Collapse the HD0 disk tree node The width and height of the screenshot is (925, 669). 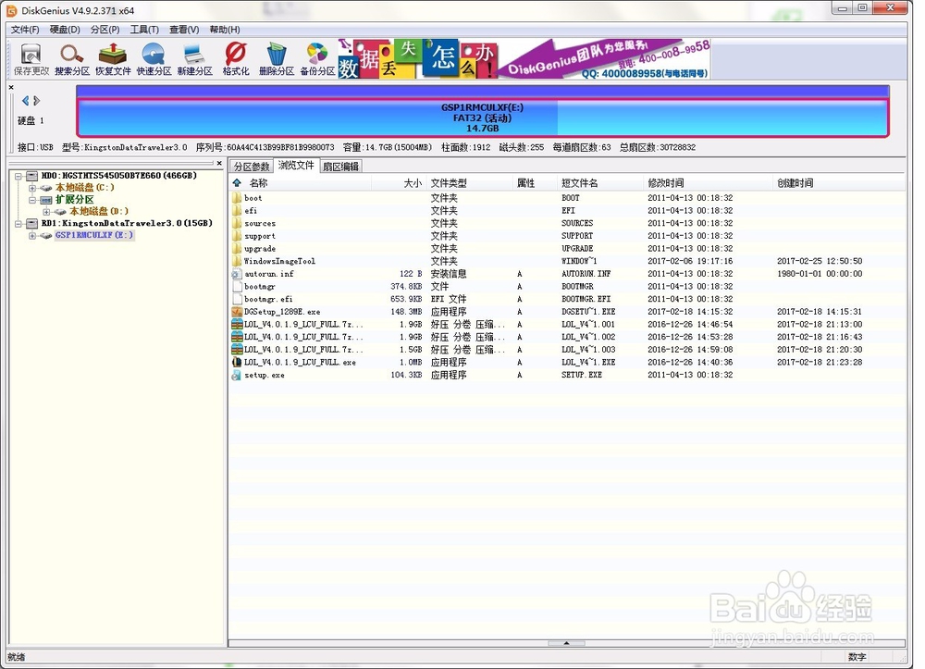(18, 176)
